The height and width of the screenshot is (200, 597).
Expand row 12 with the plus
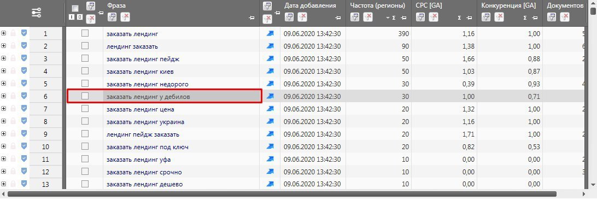[x=4, y=172]
